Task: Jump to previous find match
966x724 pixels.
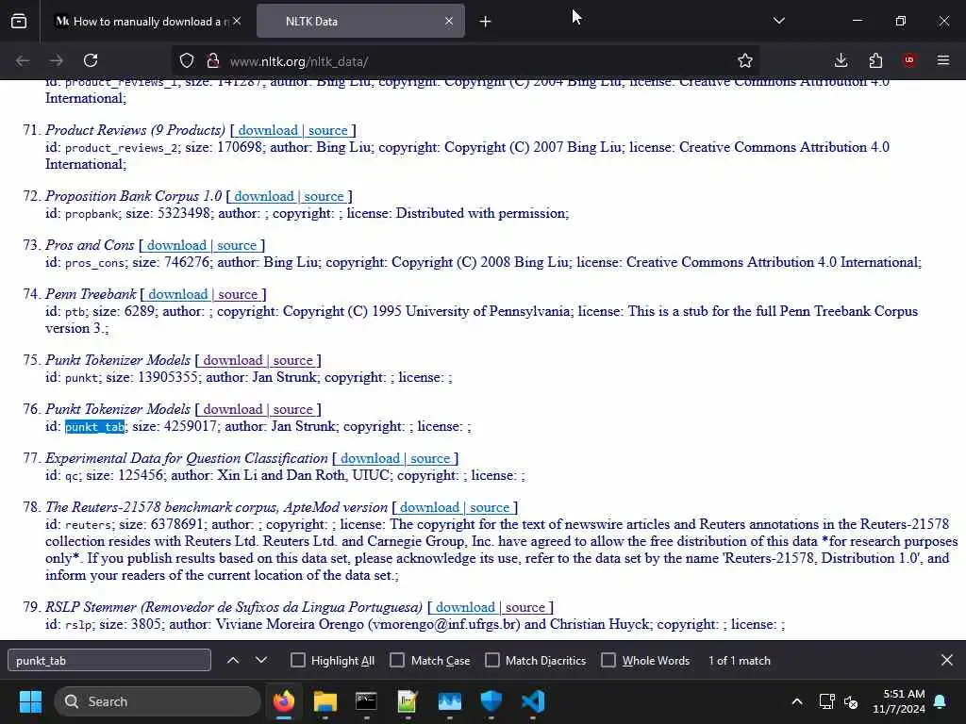Action: (x=233, y=661)
